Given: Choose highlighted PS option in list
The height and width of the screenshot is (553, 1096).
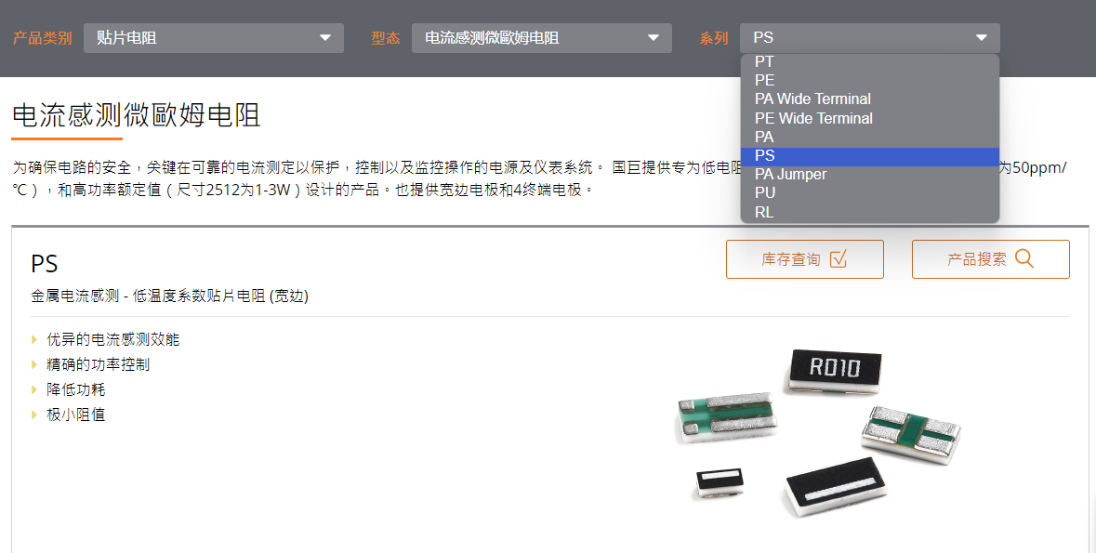Looking at the screenshot, I should (869, 156).
